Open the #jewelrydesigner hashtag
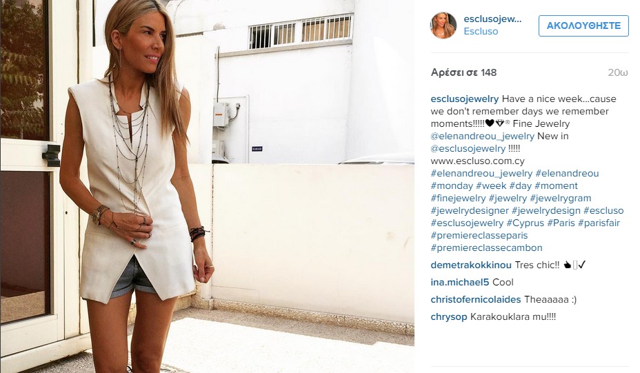Screen dimensions: 640x373 point(470,210)
